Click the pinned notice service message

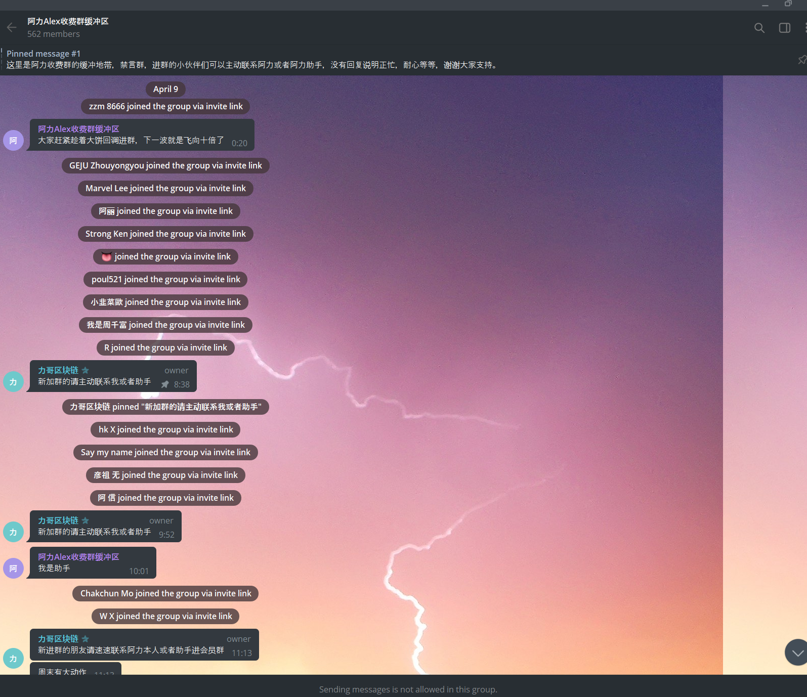coord(165,407)
